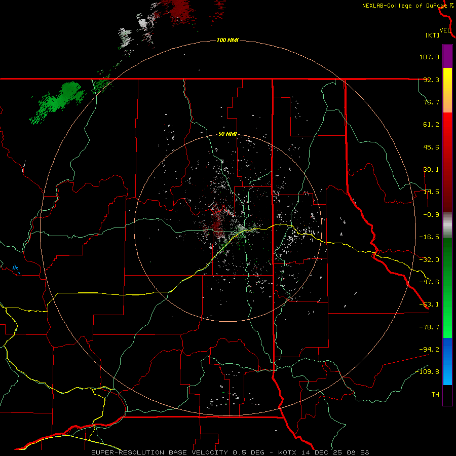Click the -94.2 velocity scale value
The height and width of the screenshot is (456, 456).
[x=429, y=349]
